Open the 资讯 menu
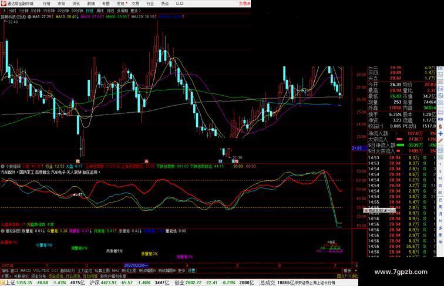The image size is (444, 286). click(x=76, y=4)
